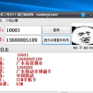The image size is (93, 93).
Task: Minimize the window using title bar button
Action: [x=91, y=15]
